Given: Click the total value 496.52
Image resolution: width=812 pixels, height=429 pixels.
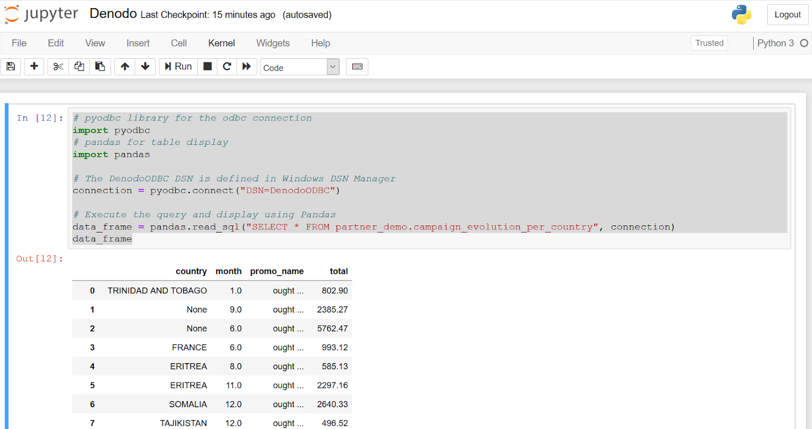Looking at the screenshot, I should pos(335,423).
